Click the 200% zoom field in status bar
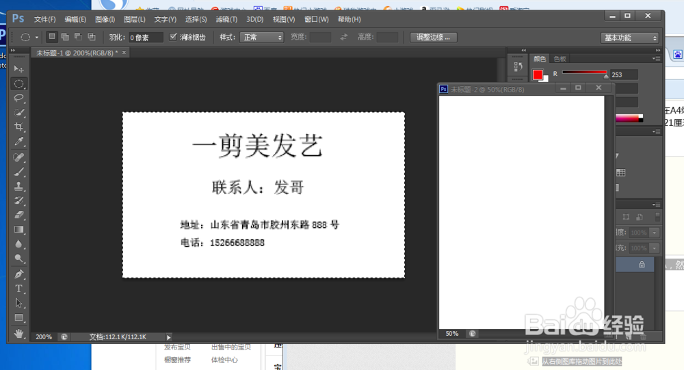 pyautogui.click(x=44, y=337)
